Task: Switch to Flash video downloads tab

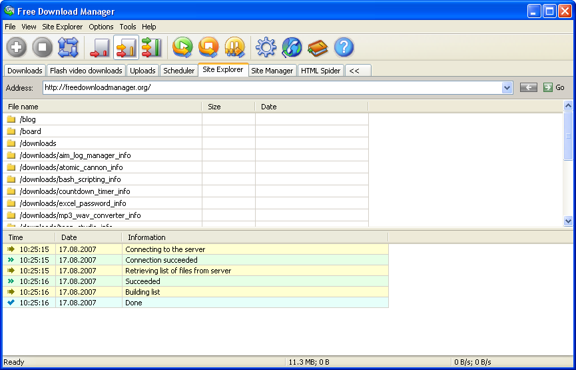Action: pos(86,70)
